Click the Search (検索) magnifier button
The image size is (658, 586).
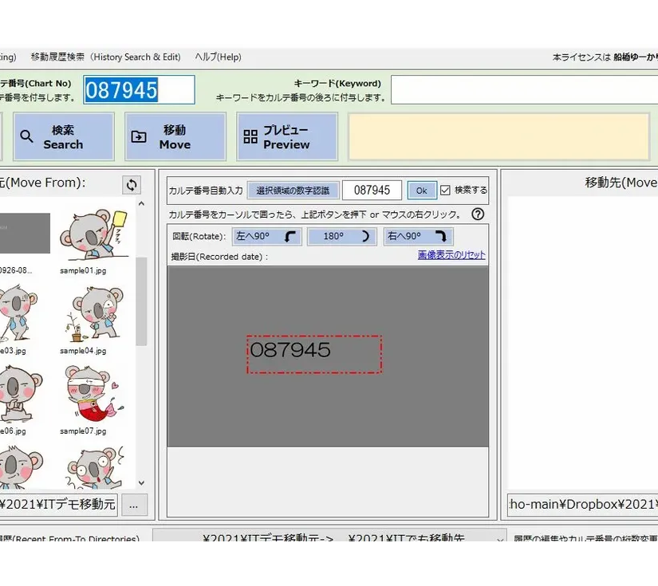[63, 137]
